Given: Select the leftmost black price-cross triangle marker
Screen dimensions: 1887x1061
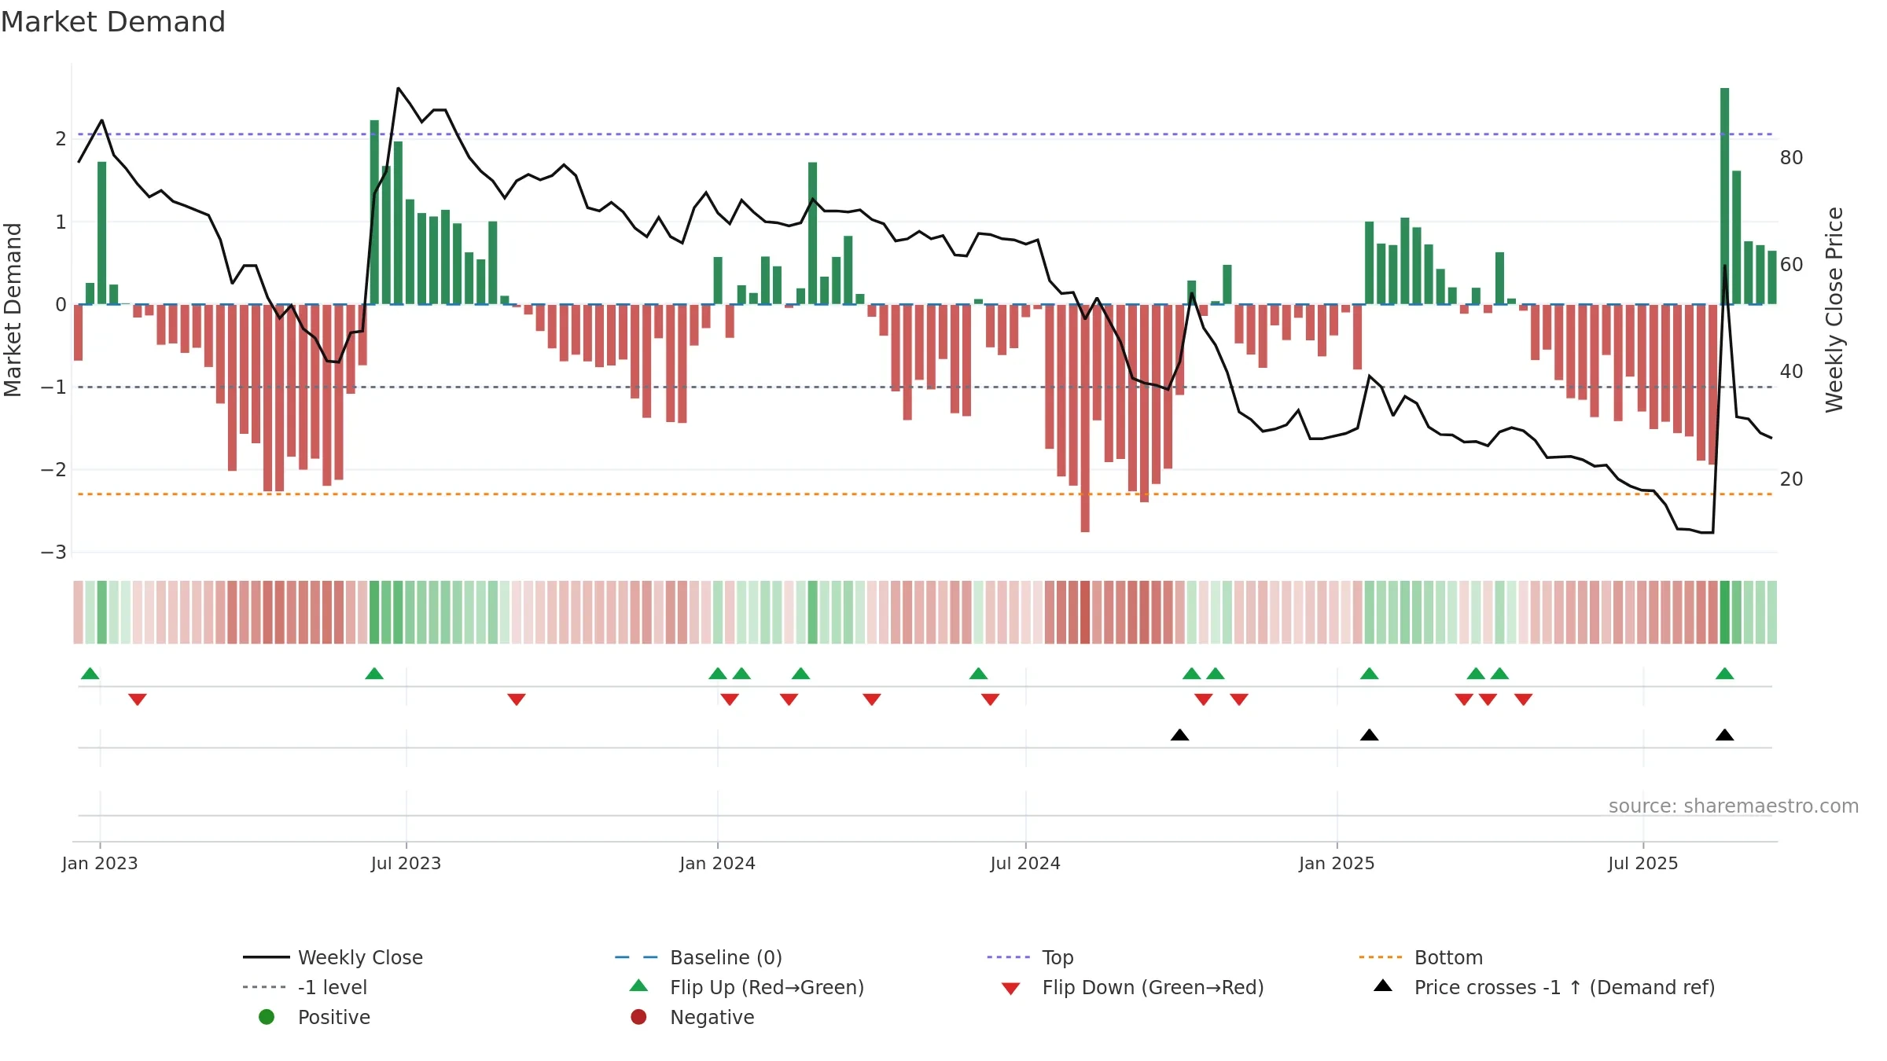Looking at the screenshot, I should click(x=1179, y=735).
